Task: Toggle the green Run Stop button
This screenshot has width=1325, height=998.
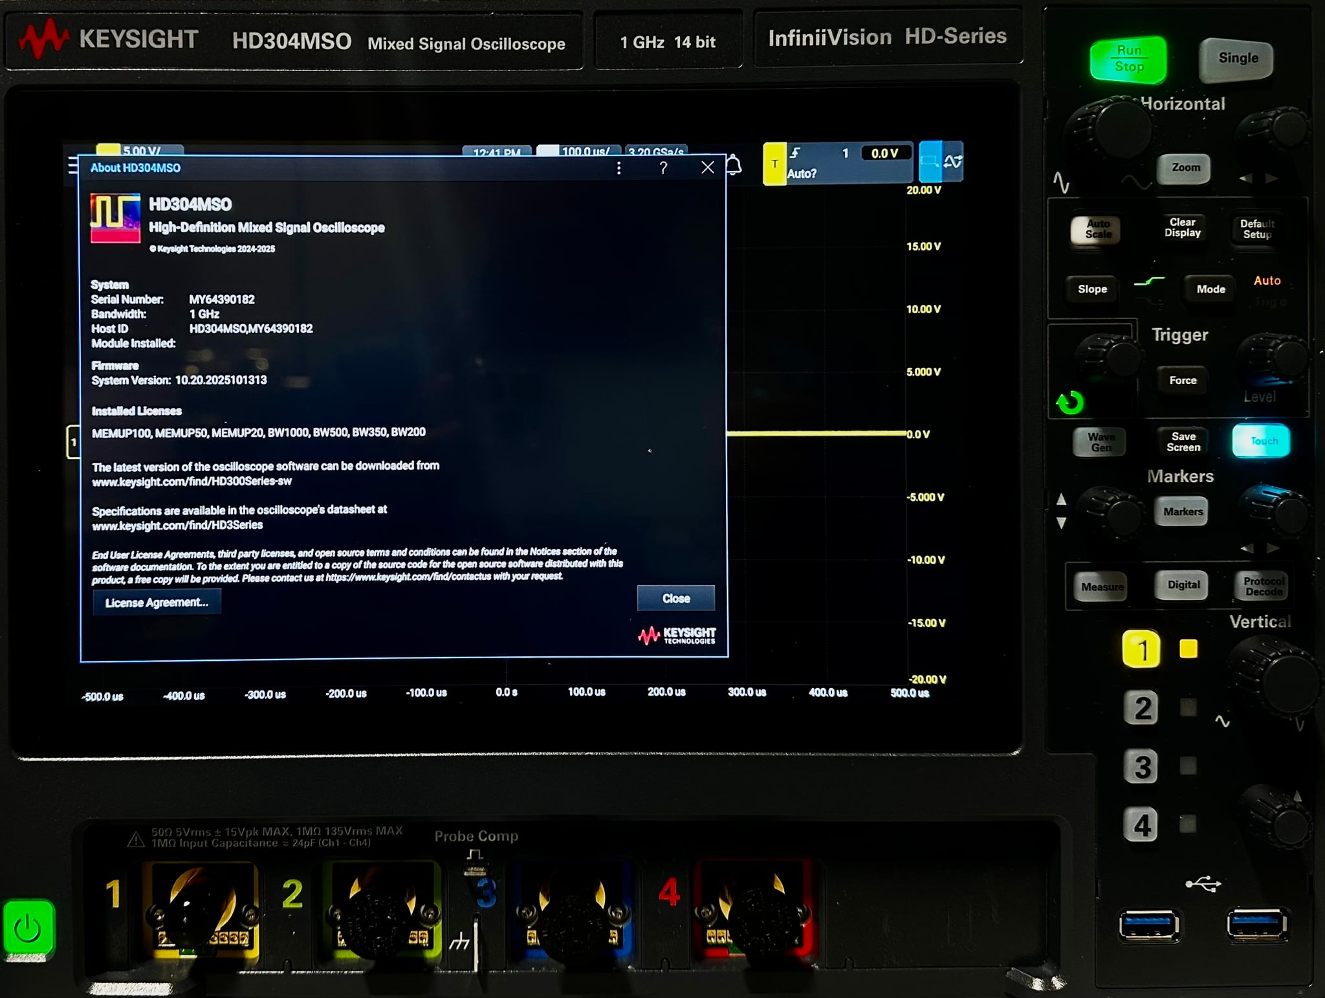Action: tap(1128, 59)
